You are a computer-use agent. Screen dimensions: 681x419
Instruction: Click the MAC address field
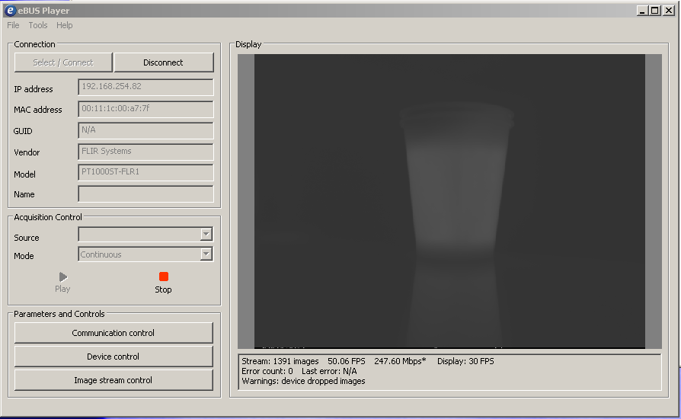click(x=145, y=109)
